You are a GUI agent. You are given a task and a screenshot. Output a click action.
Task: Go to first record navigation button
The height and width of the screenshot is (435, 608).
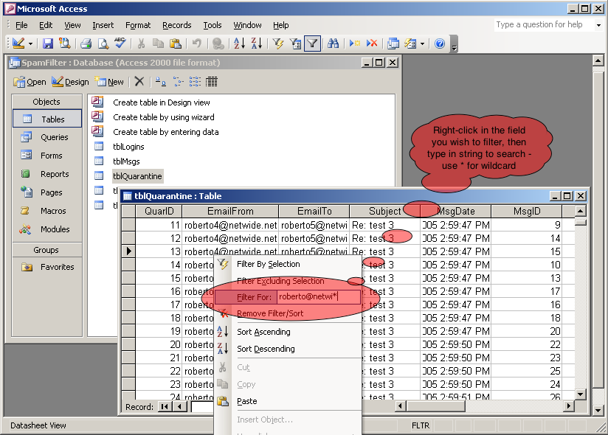165,406
